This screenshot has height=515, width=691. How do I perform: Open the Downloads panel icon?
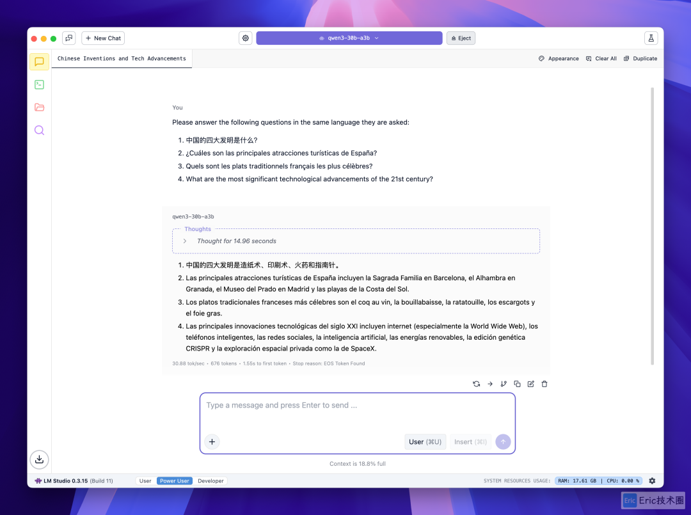(x=39, y=459)
